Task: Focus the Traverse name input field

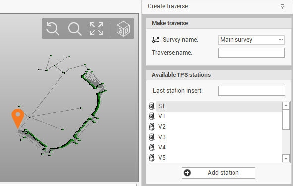Action: click(x=251, y=53)
